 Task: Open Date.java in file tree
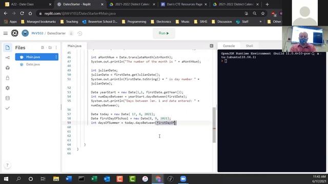[x=33, y=64]
